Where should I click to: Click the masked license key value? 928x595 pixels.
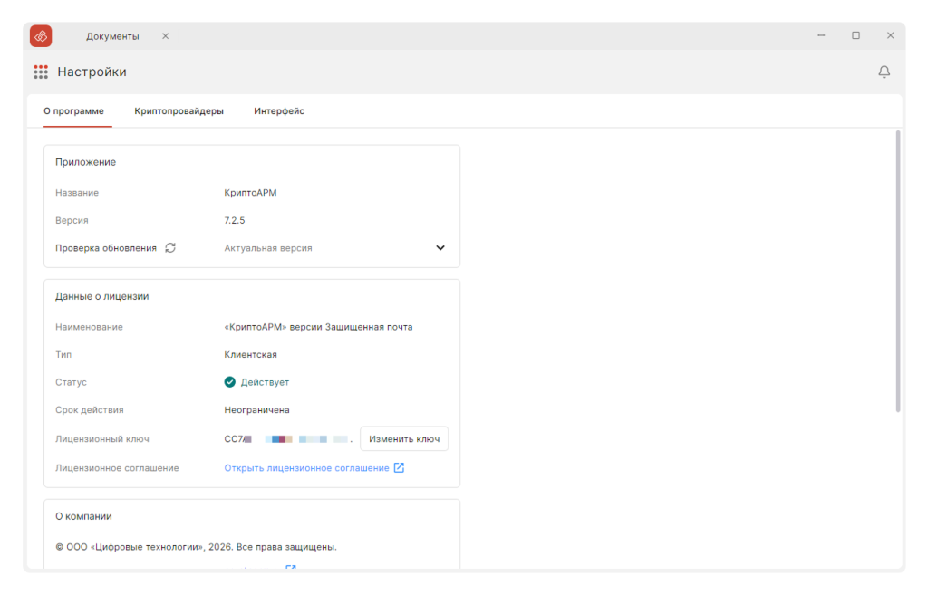pos(288,439)
